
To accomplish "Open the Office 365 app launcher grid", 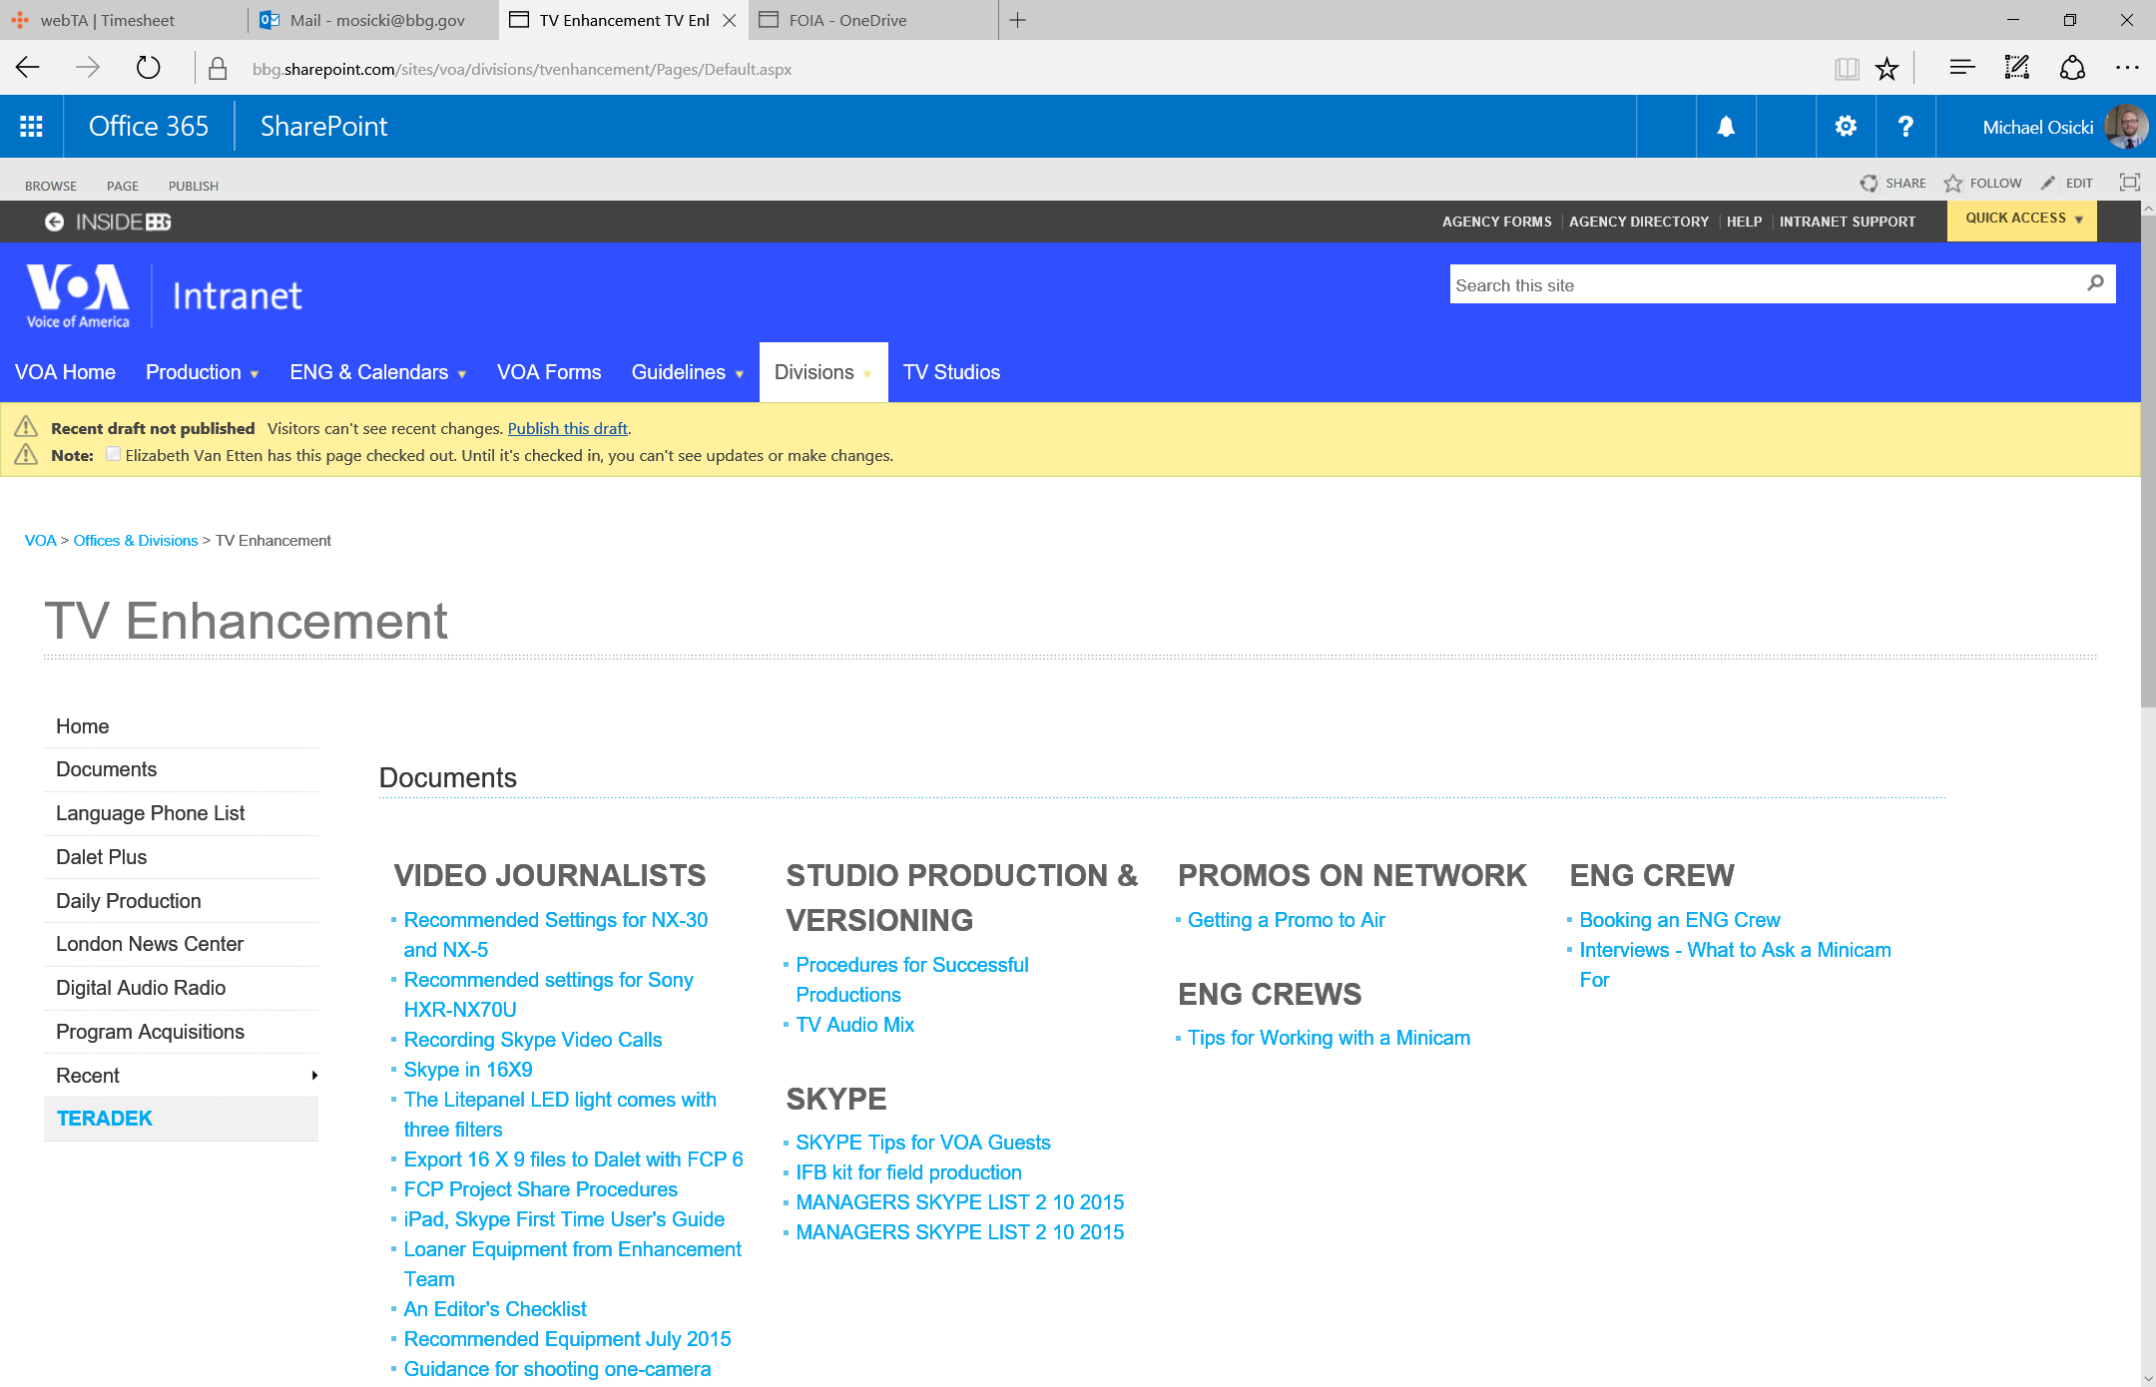I will [x=31, y=127].
